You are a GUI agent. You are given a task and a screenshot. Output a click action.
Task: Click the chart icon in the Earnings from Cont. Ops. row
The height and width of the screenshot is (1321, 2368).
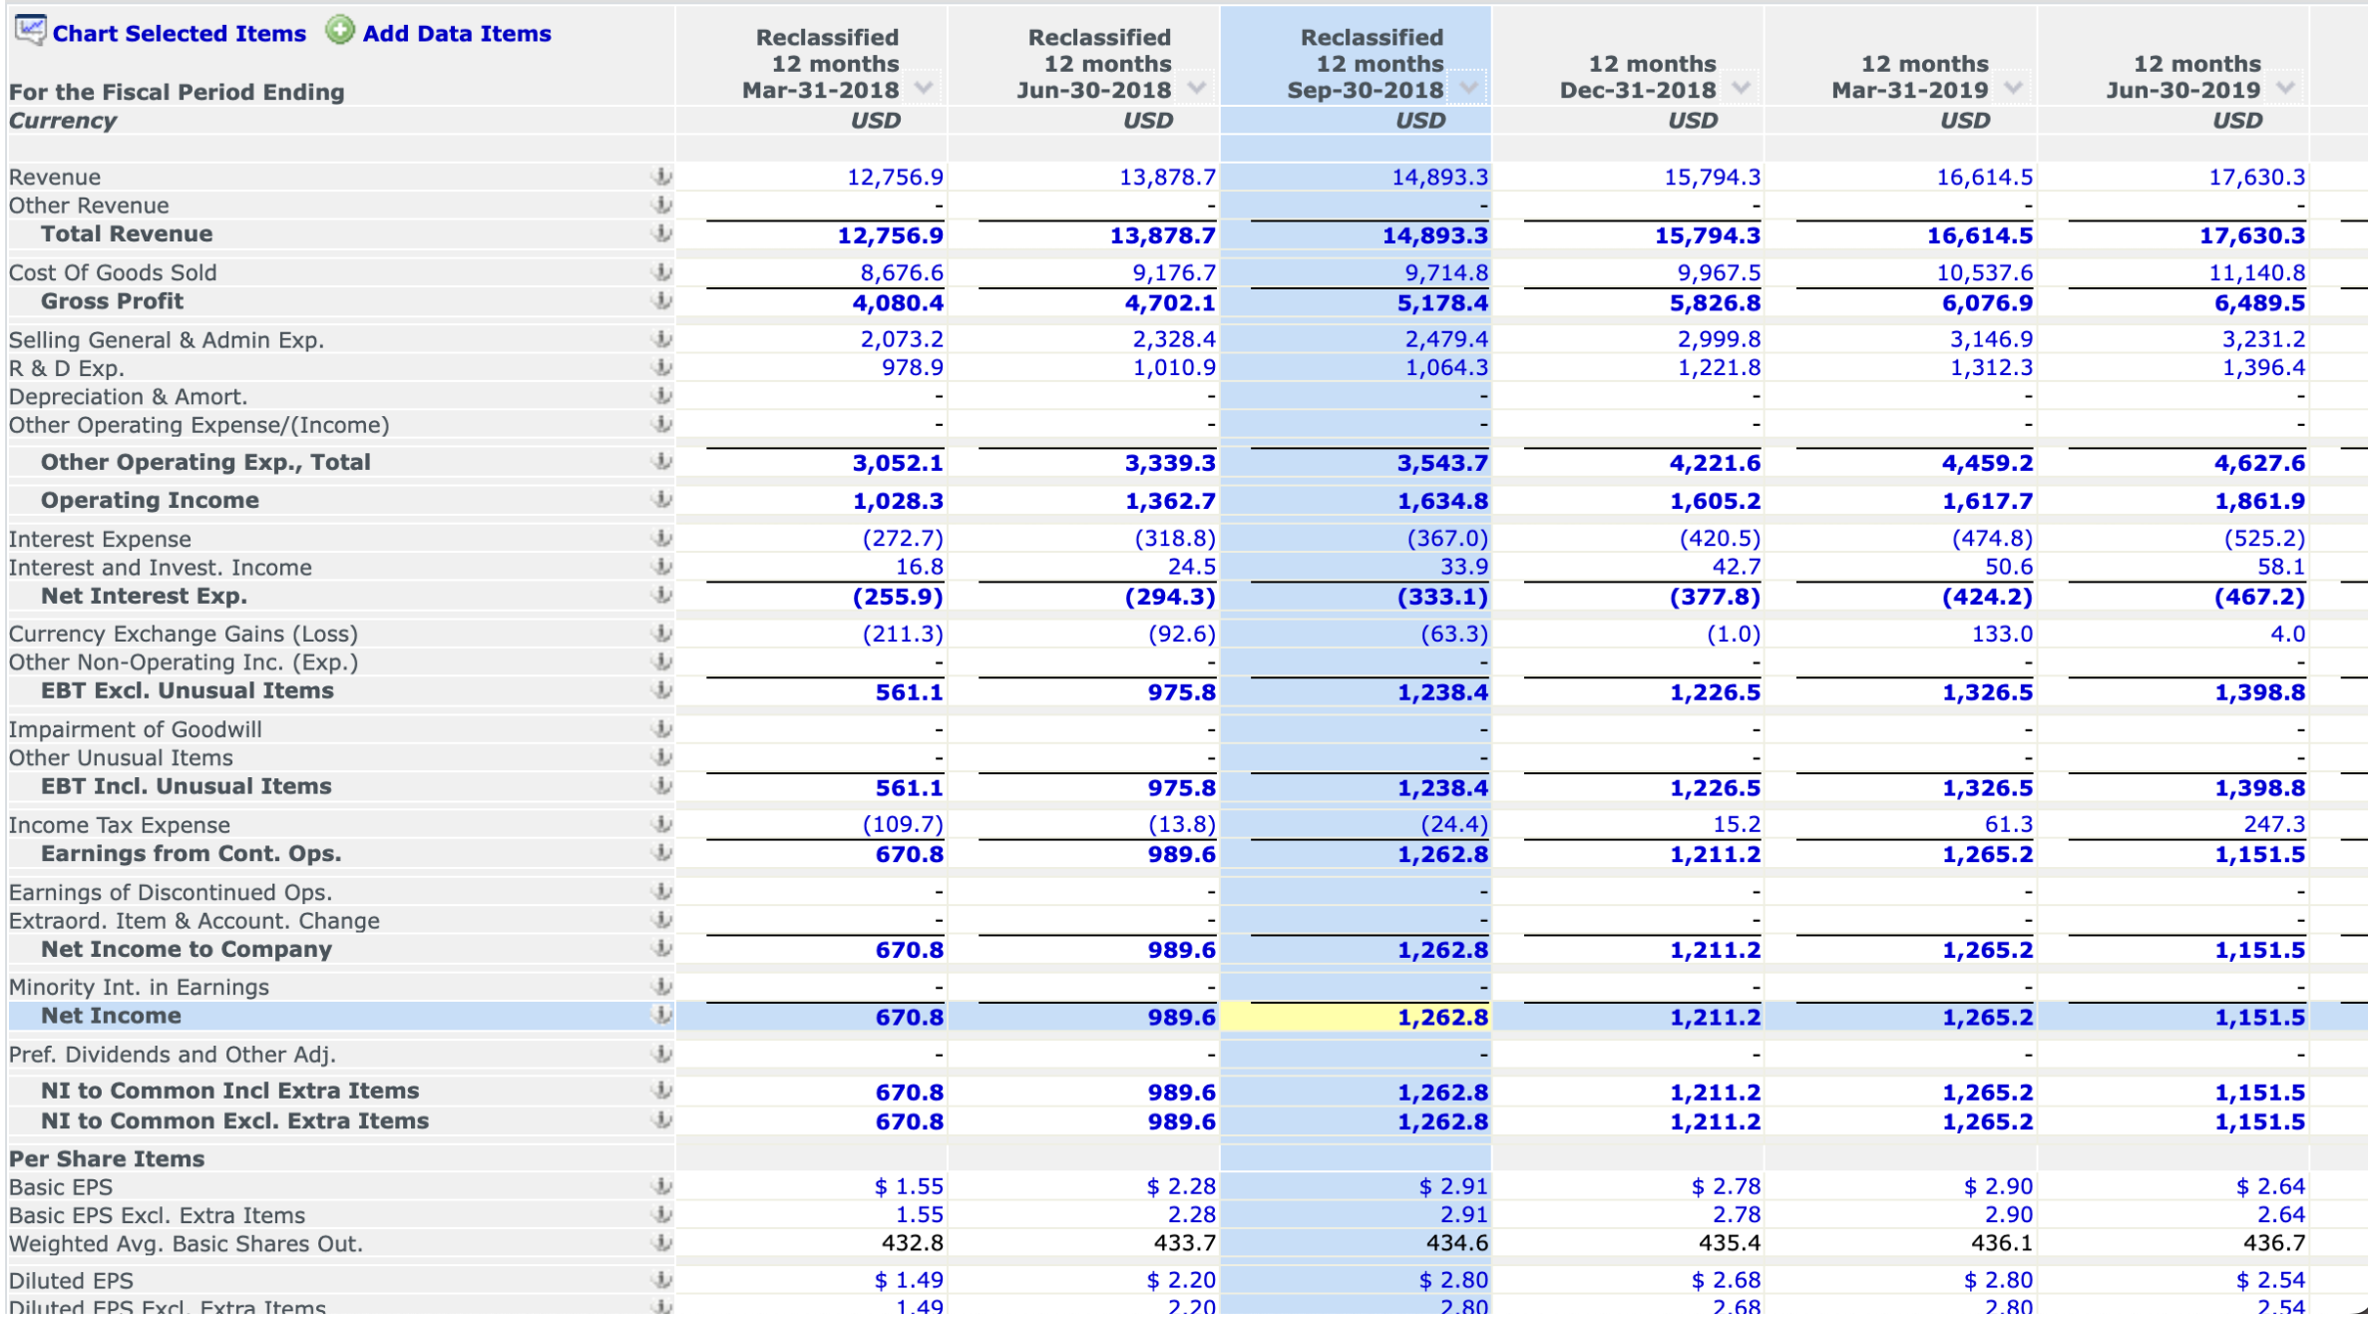660,853
